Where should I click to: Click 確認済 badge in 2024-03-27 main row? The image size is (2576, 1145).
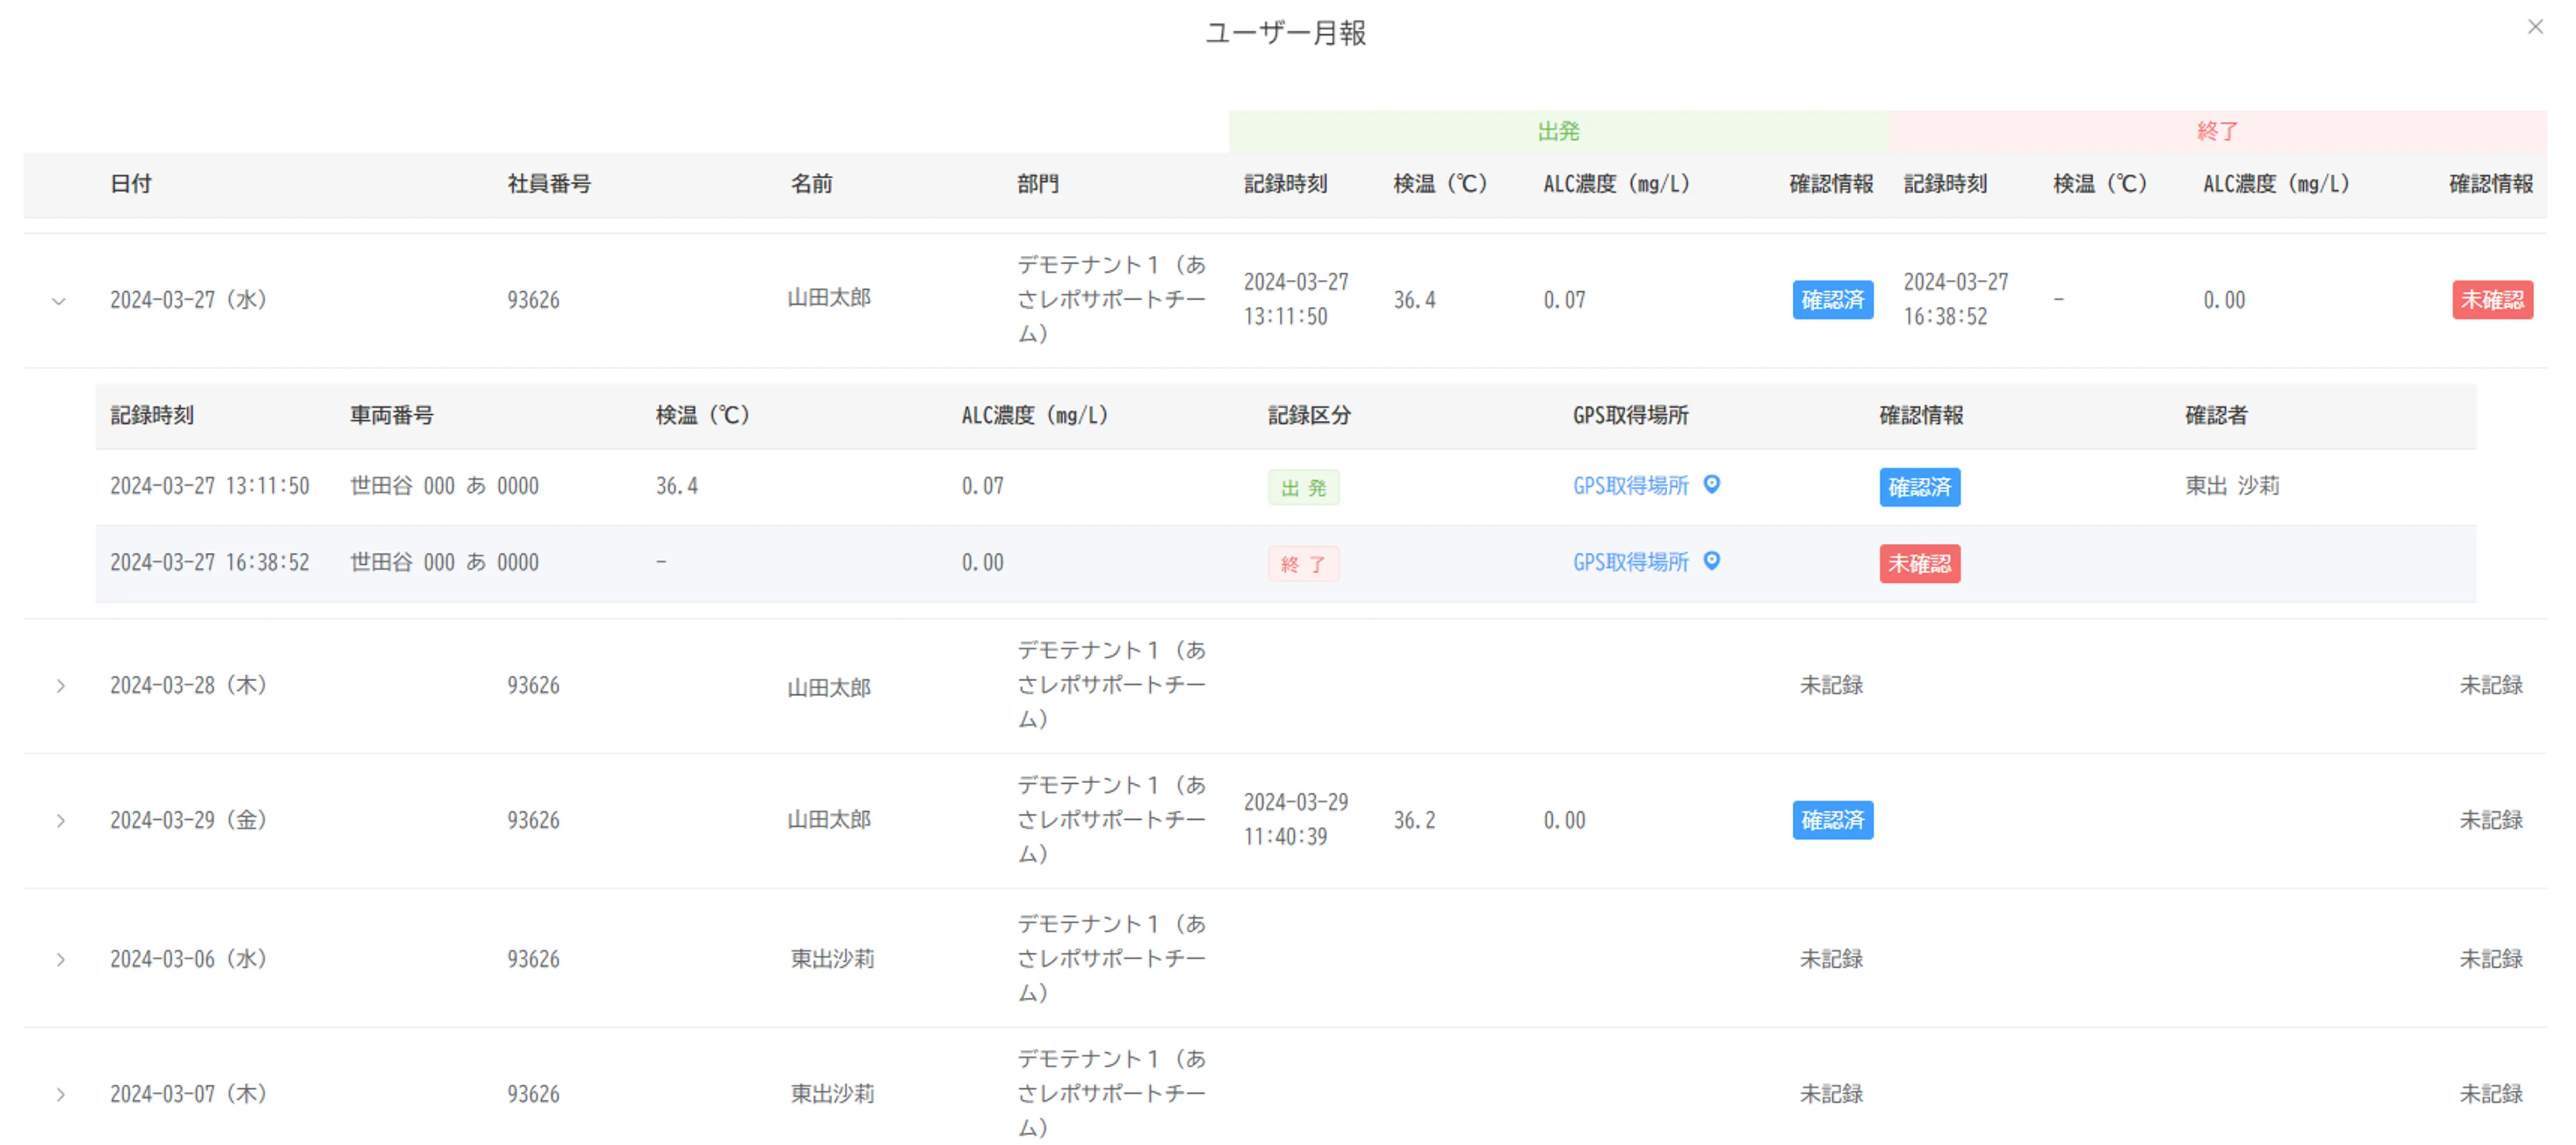pyautogui.click(x=1832, y=300)
